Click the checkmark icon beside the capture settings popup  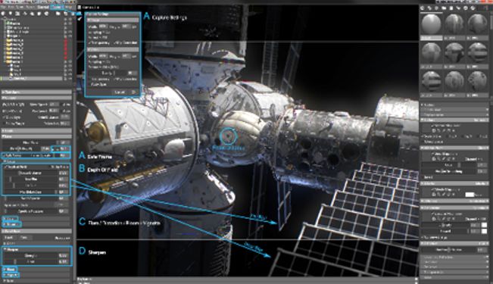coord(80,19)
